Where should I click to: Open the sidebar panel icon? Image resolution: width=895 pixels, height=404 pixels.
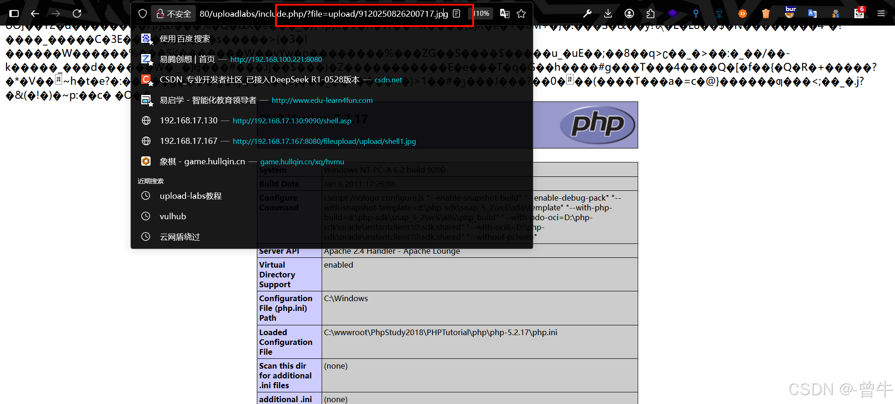14,13
